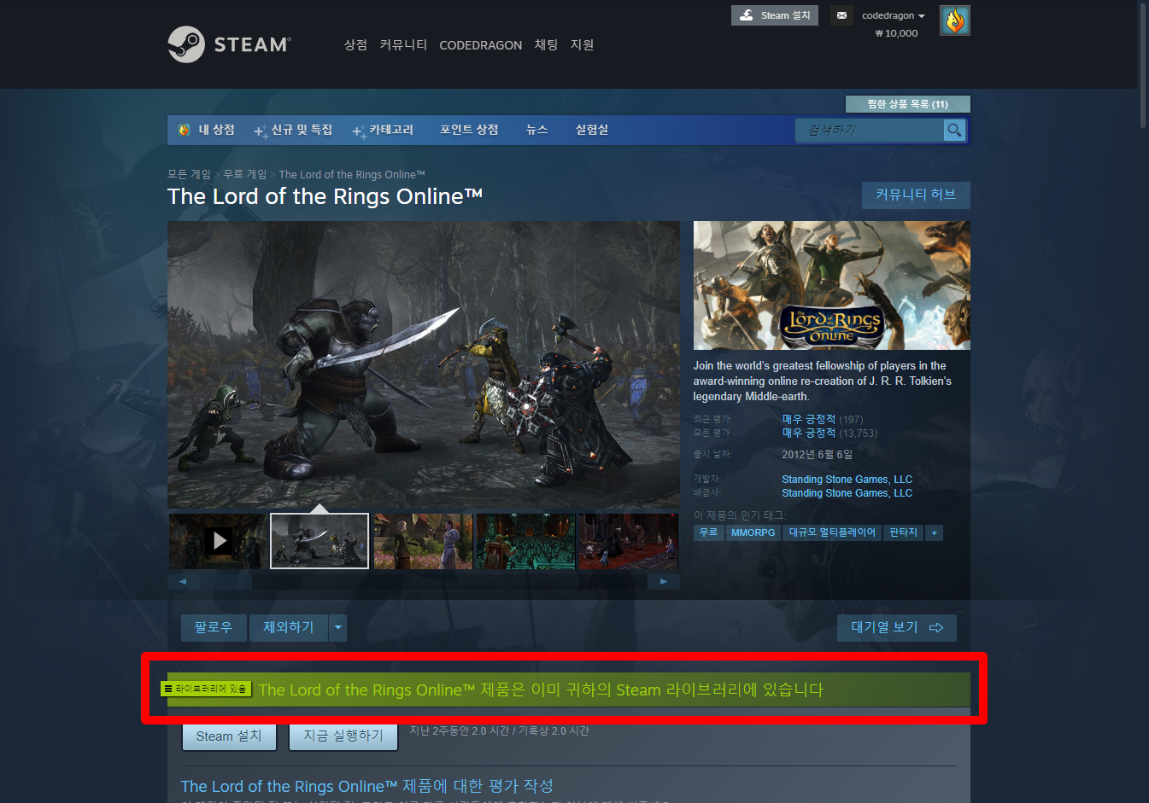Select the green hall screenshot thumbnail
This screenshot has height=803, width=1149.
525,540
